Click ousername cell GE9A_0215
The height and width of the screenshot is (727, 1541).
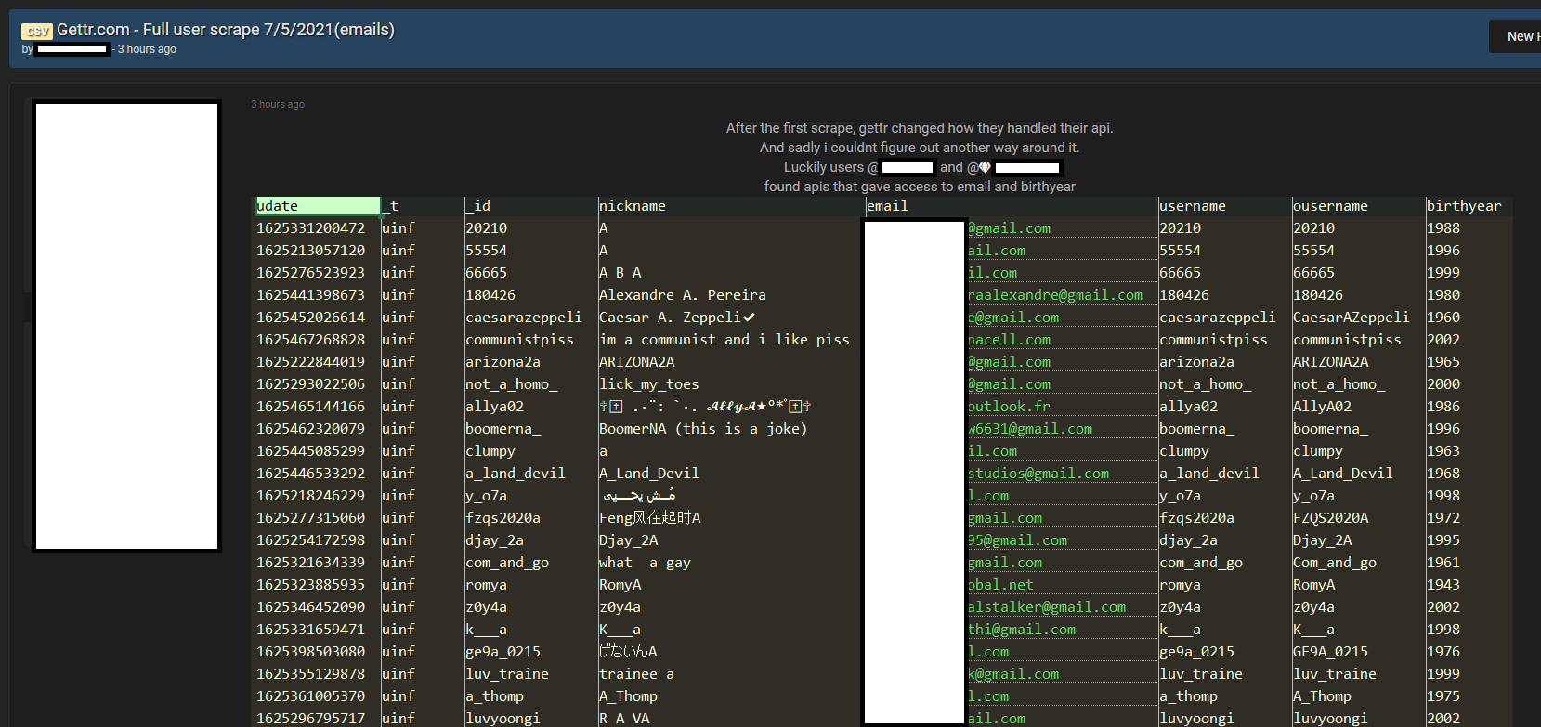1330,652
